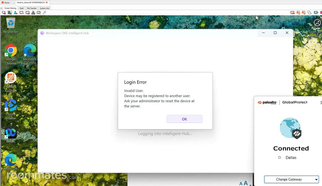Select the Shell tab
The height and width of the screenshot is (186, 322).
click(x=22, y=8)
